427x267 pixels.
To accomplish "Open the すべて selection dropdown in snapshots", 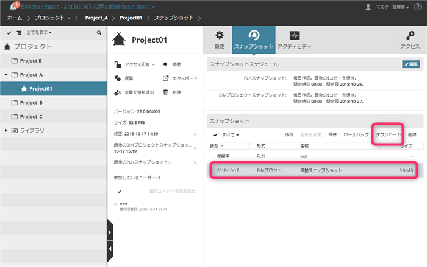I will pos(231,135).
